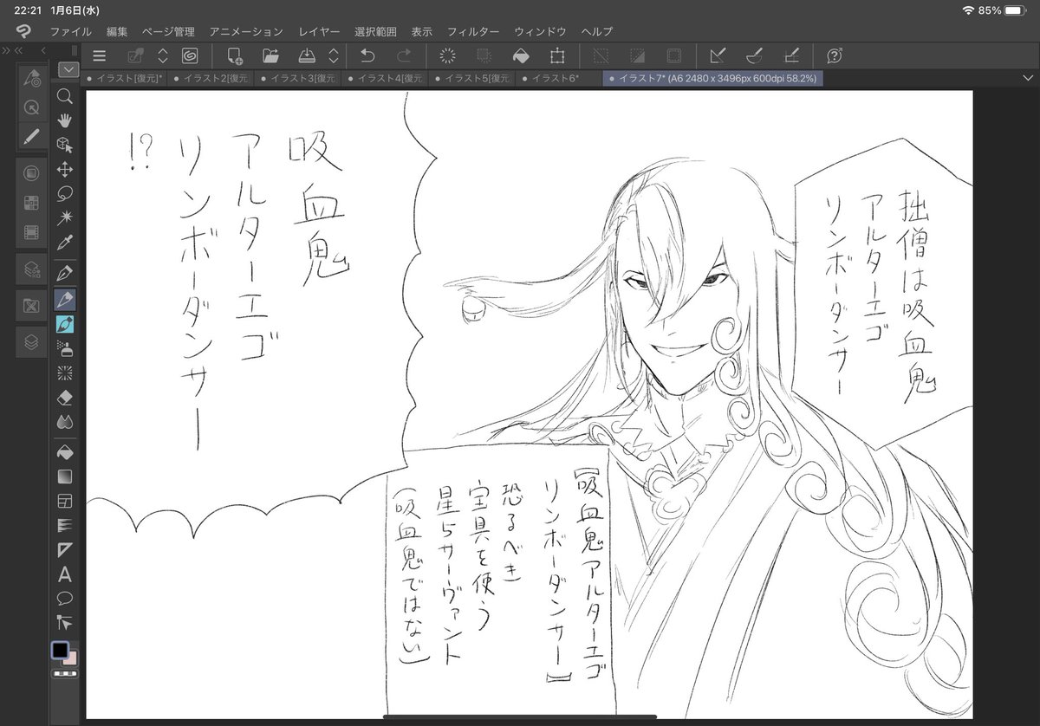Screen dimensions: 1040x726
Task: Open the 編集 menu
Action: click(117, 31)
